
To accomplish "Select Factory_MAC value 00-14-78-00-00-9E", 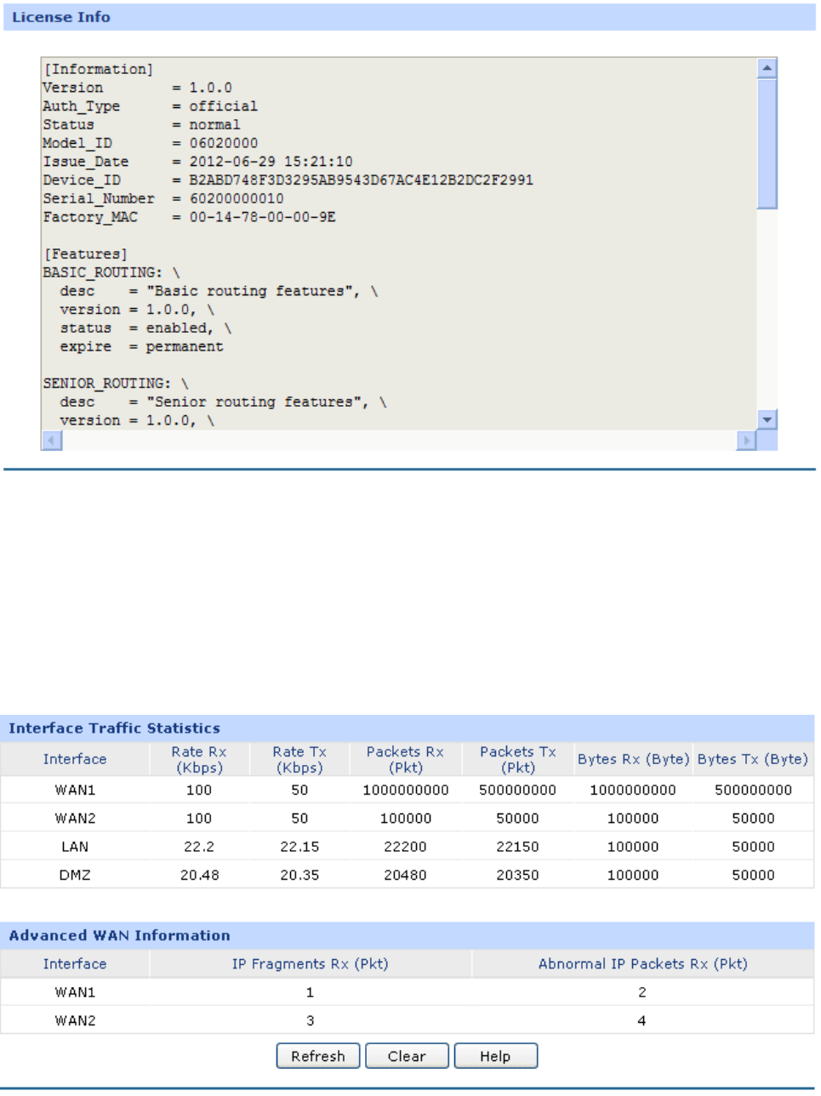I will click(x=262, y=218).
